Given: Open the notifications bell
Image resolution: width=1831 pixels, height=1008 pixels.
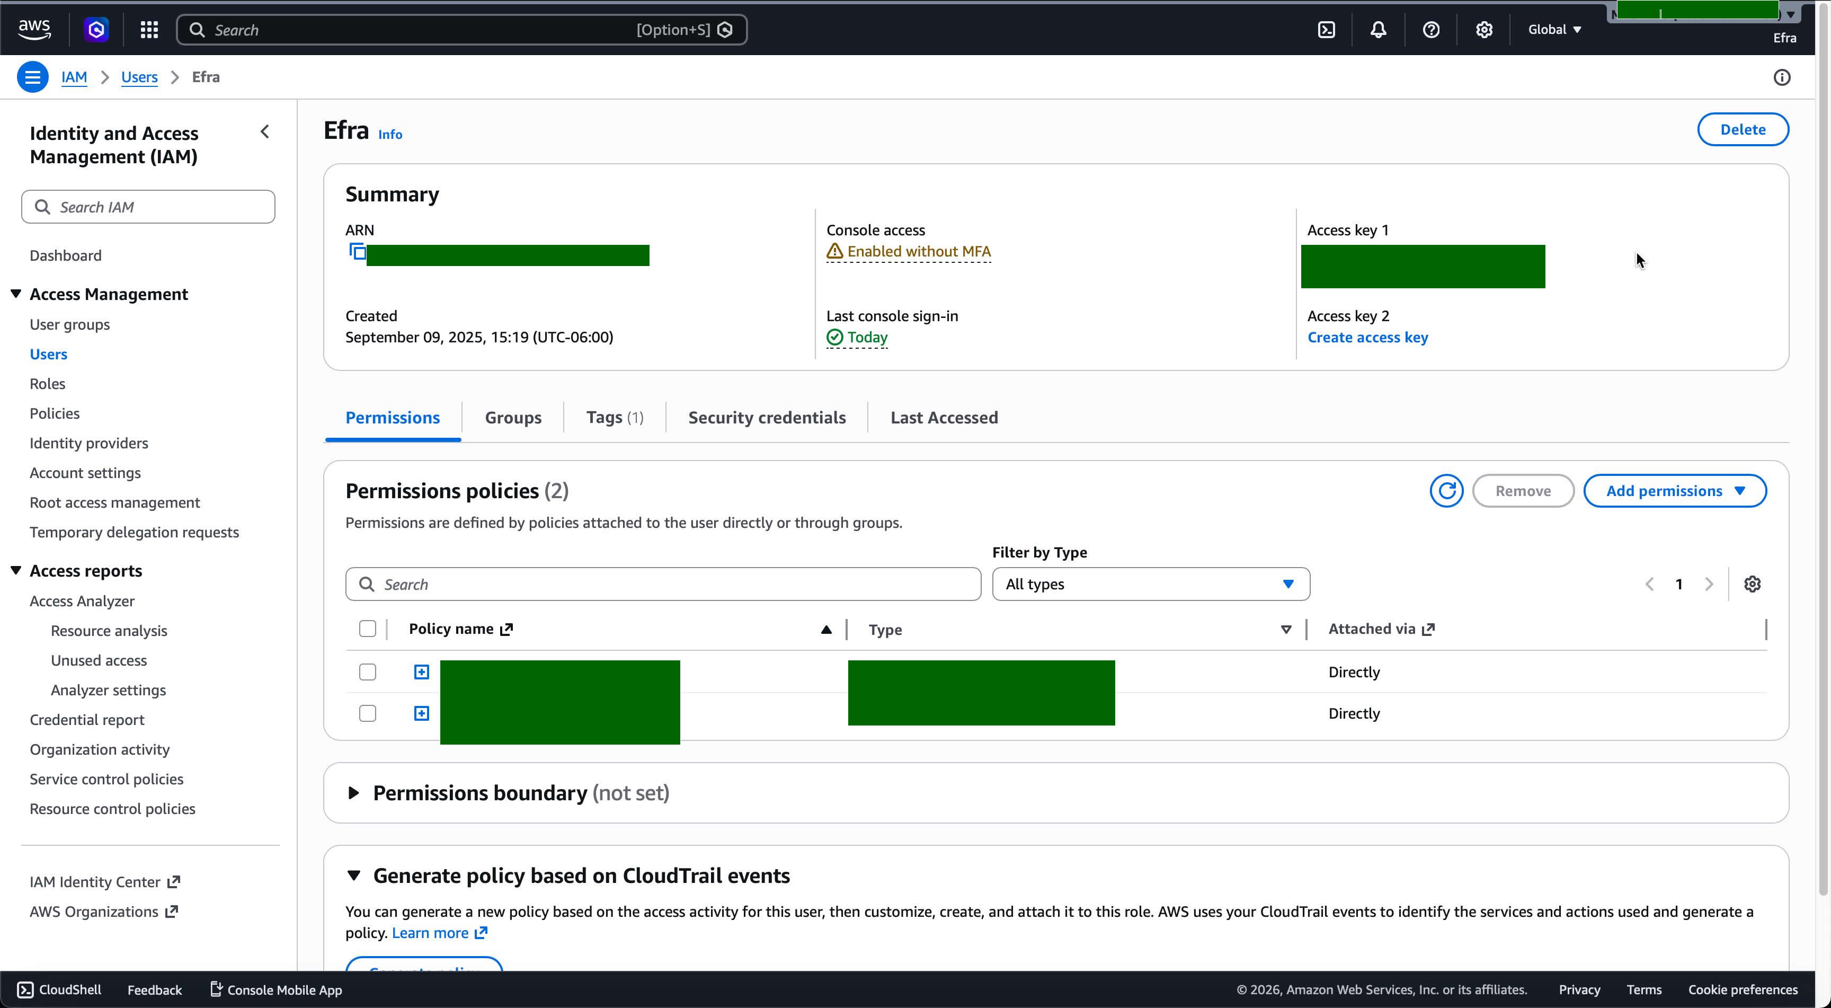Looking at the screenshot, I should [x=1378, y=30].
